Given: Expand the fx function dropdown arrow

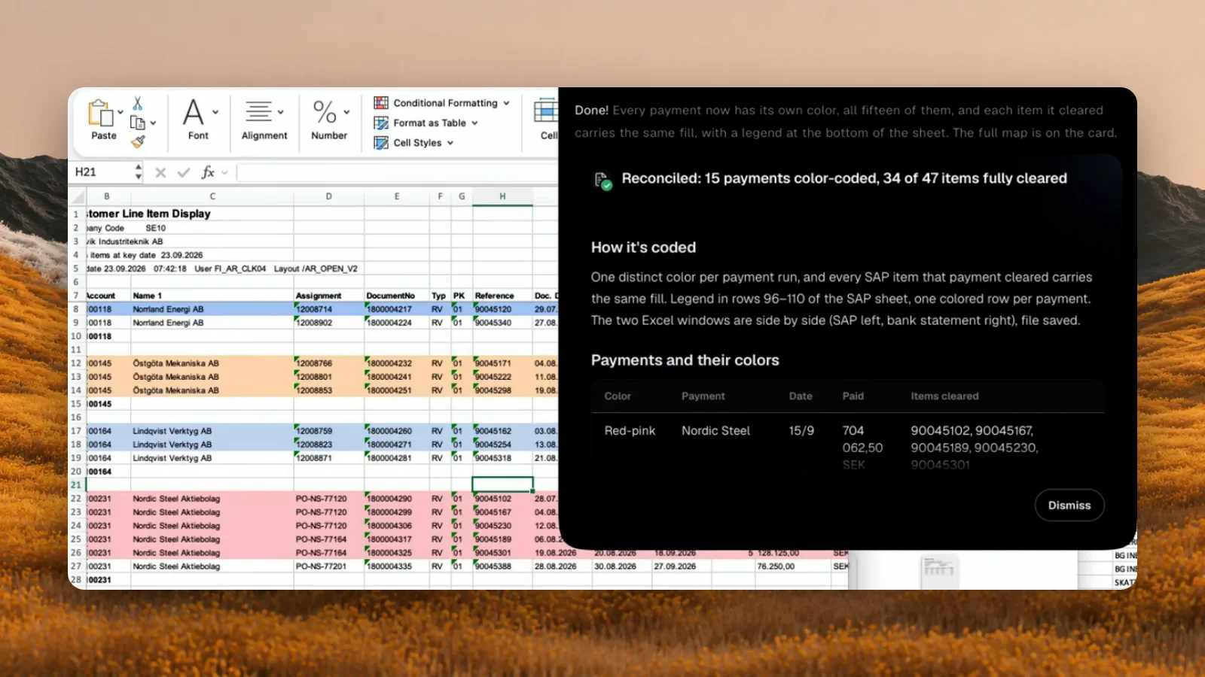Looking at the screenshot, I should 224,172.
